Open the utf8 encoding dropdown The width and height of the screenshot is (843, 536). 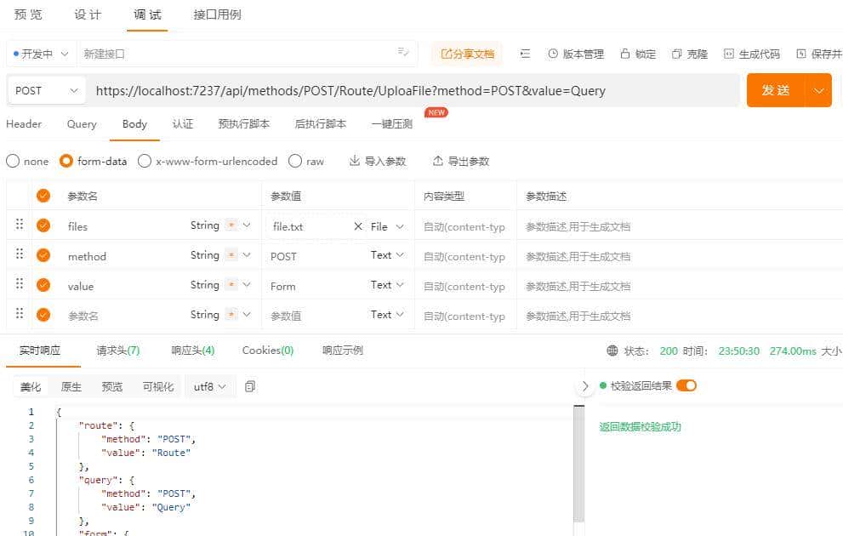[x=206, y=385]
